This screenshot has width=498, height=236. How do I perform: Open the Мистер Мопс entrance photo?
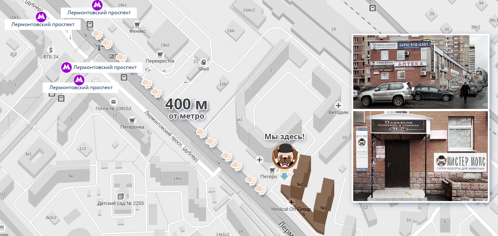420,156
